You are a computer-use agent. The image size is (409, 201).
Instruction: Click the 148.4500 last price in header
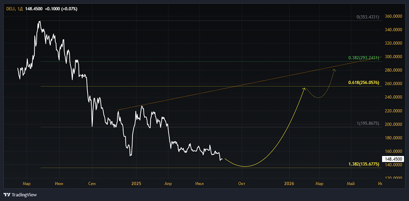(x=34, y=9)
